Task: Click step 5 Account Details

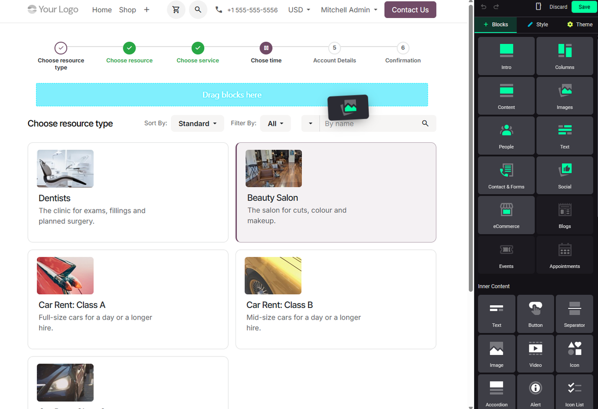Action: tap(334, 48)
